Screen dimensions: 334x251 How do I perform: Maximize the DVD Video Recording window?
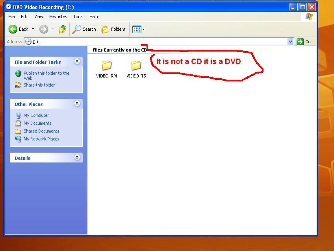(x=302, y=7)
